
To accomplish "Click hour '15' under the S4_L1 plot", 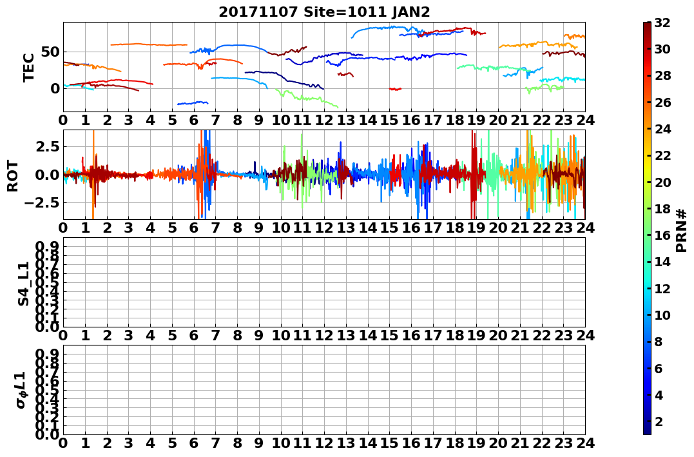I will [x=389, y=335].
